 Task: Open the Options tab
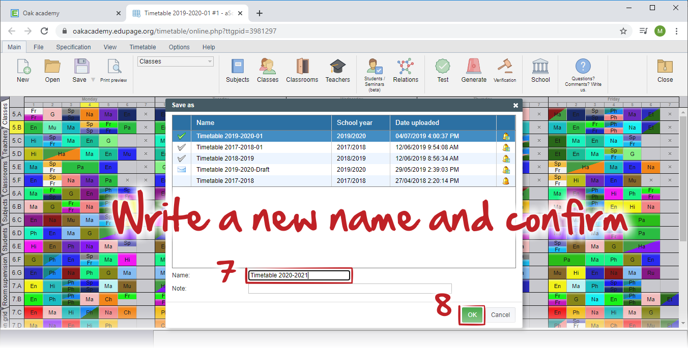tap(179, 47)
